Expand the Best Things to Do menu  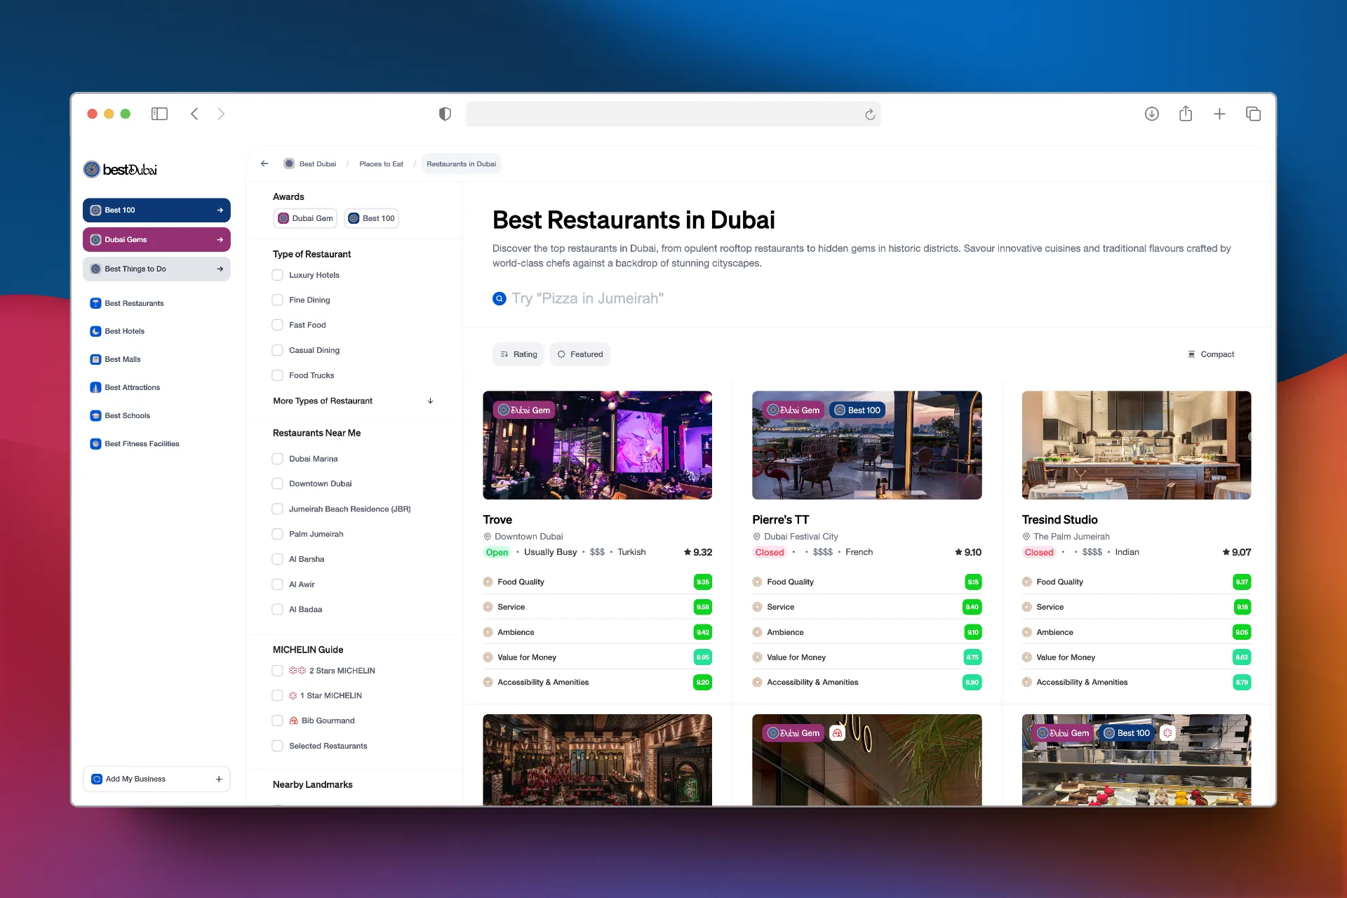(156, 269)
